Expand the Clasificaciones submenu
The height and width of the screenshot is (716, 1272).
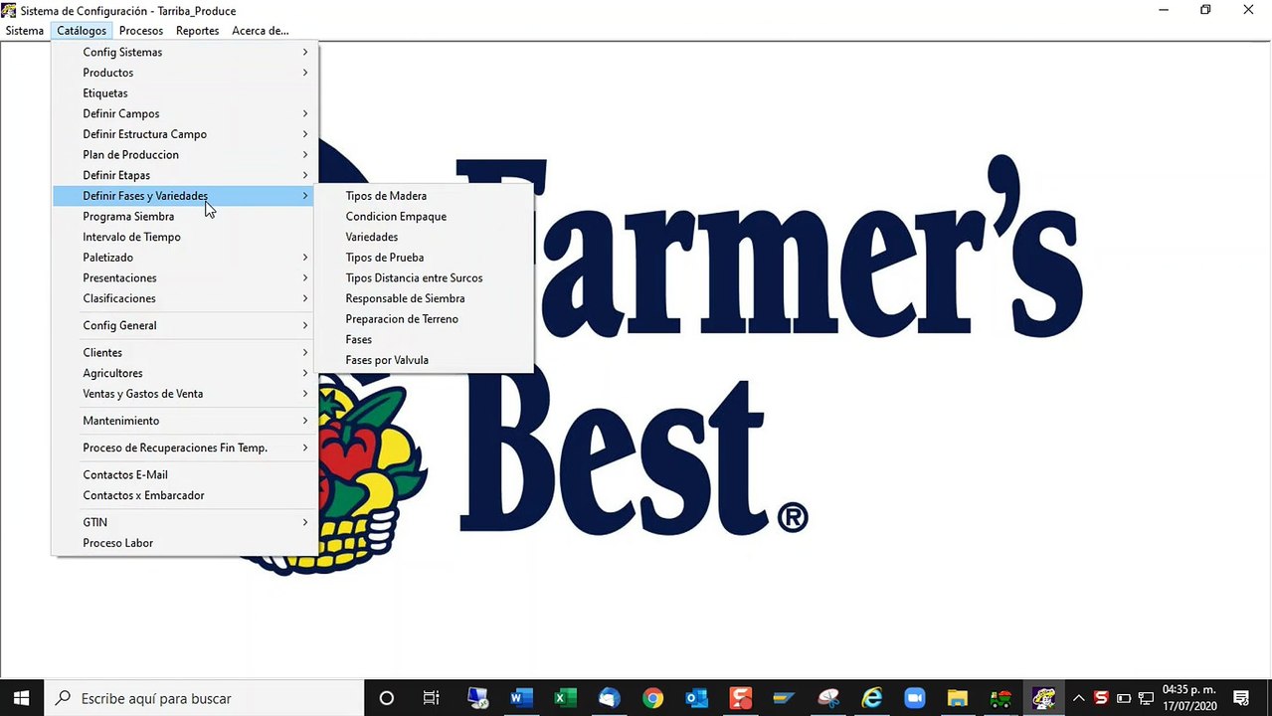click(x=185, y=298)
